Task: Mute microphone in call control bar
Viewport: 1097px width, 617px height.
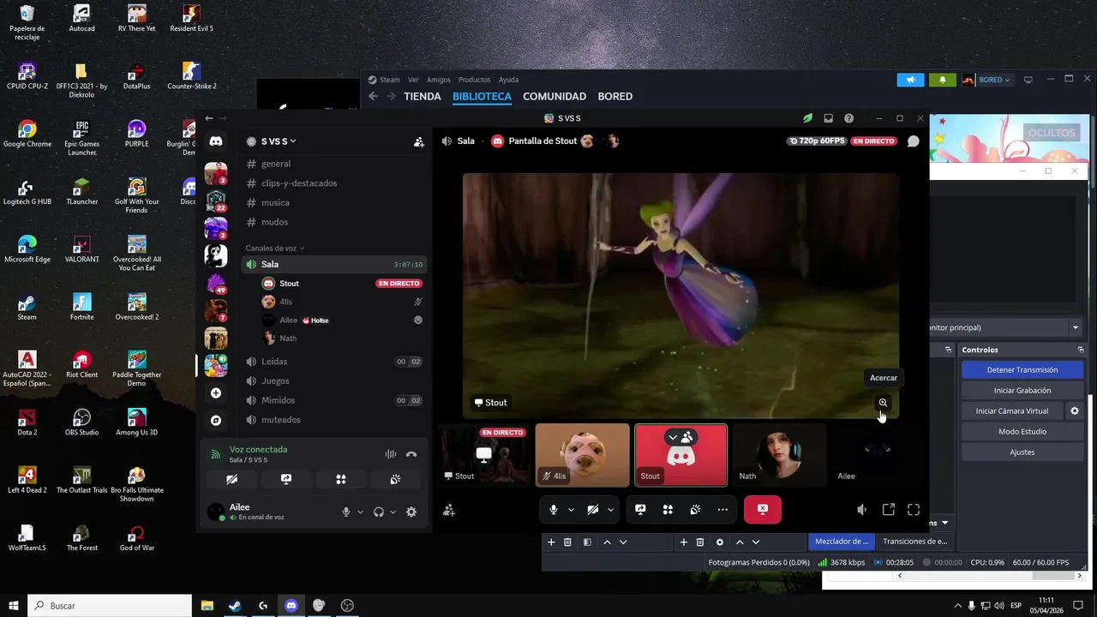Action: [554, 510]
